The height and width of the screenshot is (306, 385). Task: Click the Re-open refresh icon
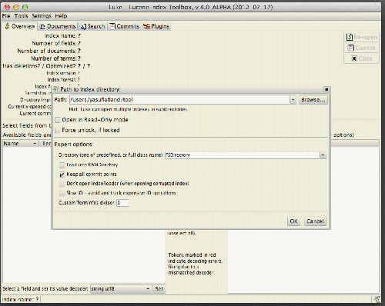(350, 38)
